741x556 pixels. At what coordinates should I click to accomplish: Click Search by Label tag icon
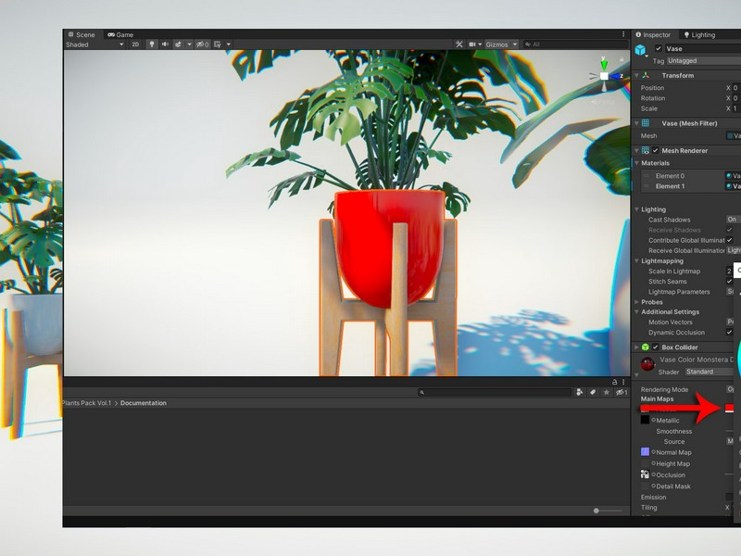click(593, 392)
